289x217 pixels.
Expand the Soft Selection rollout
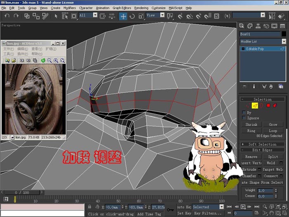point(262,144)
